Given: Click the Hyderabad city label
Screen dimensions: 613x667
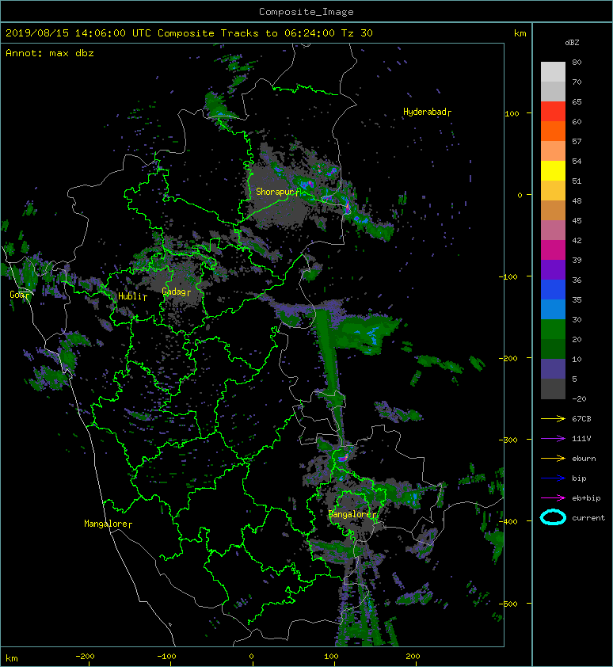Looking at the screenshot, I should (x=425, y=112).
